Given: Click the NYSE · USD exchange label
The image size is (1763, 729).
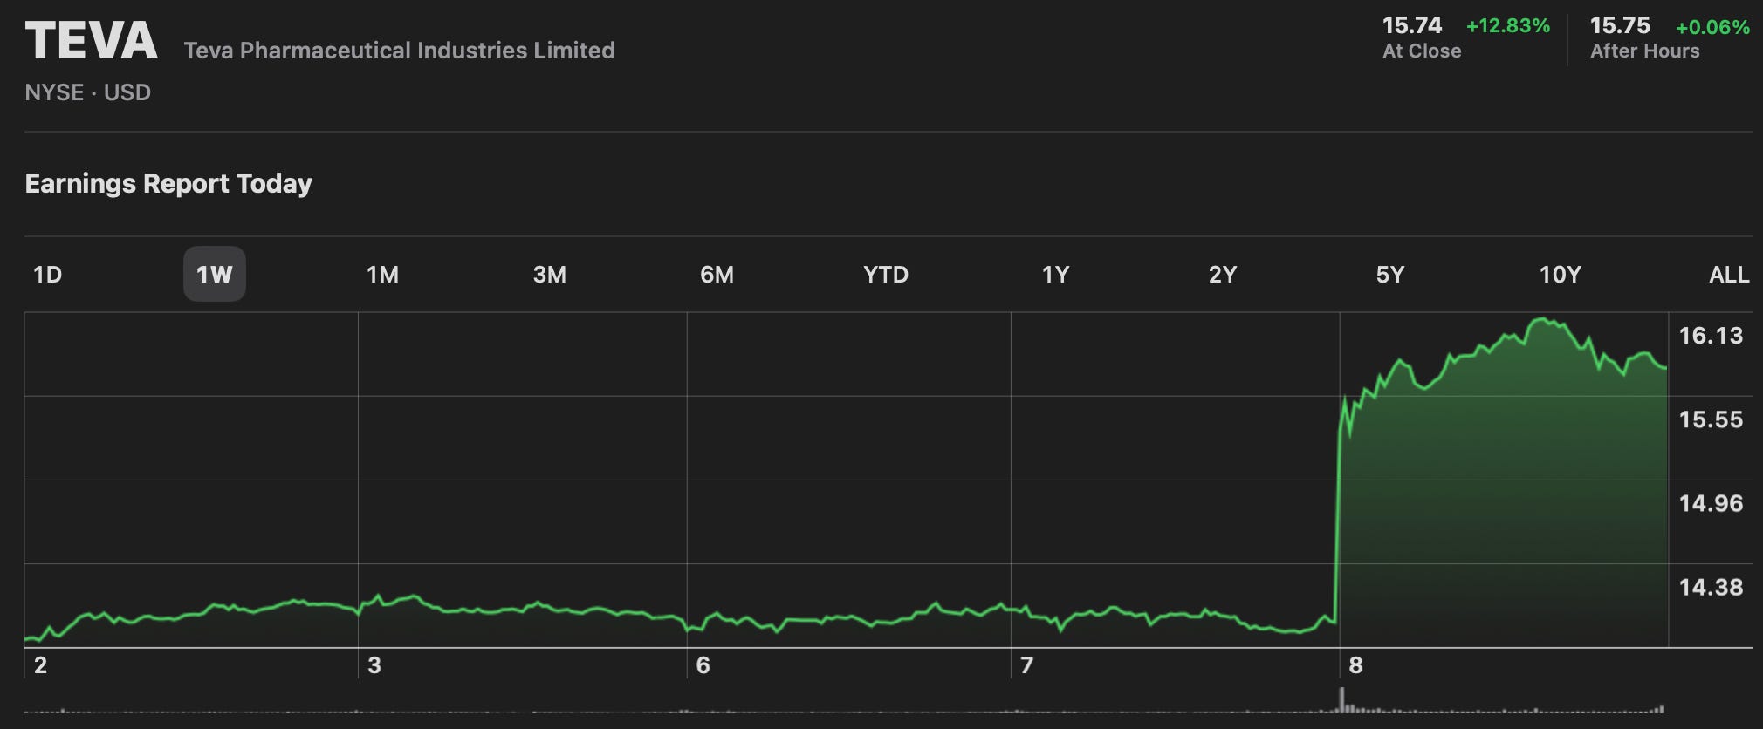Looking at the screenshot, I should pyautogui.click(x=88, y=92).
